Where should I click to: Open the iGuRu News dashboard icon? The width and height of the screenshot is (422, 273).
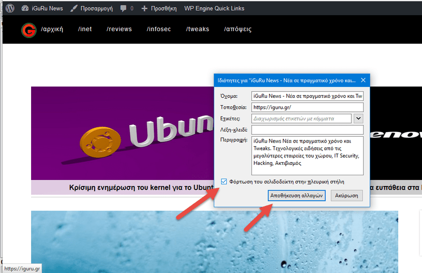(25, 8)
